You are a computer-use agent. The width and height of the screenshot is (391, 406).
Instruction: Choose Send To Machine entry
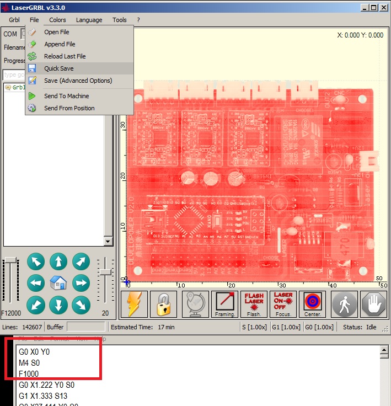click(x=79, y=96)
